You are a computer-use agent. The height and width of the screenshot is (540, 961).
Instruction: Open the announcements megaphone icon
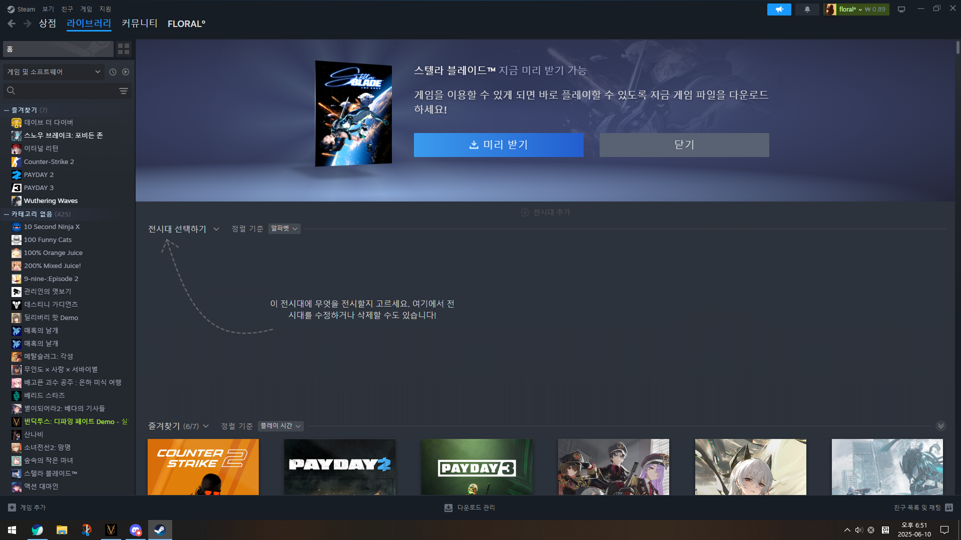(x=779, y=9)
